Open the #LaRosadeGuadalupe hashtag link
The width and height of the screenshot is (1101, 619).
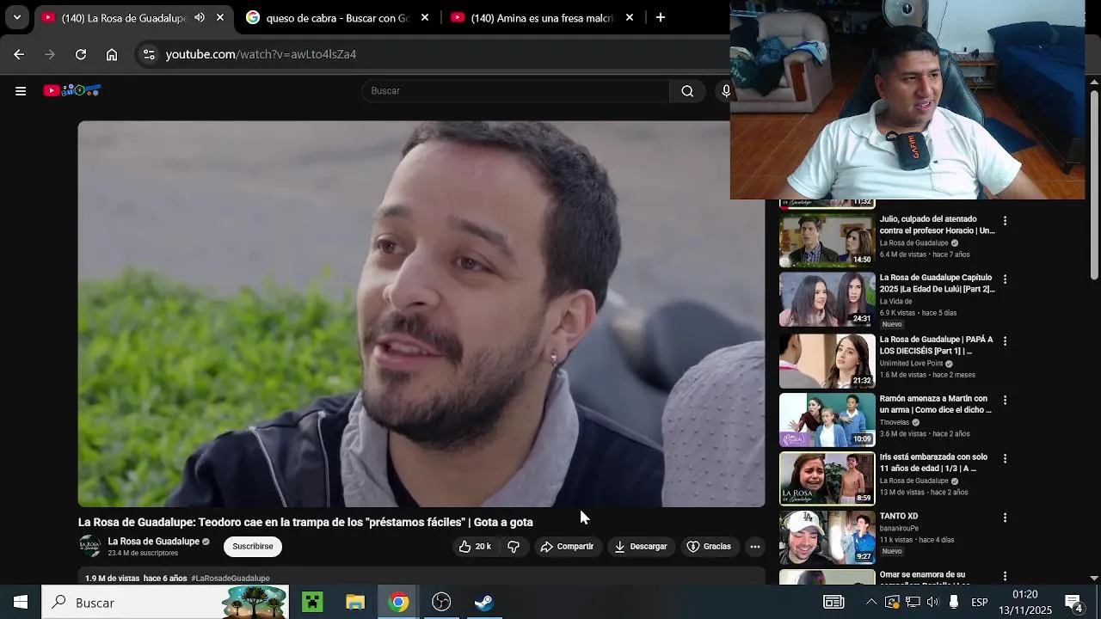click(x=231, y=579)
